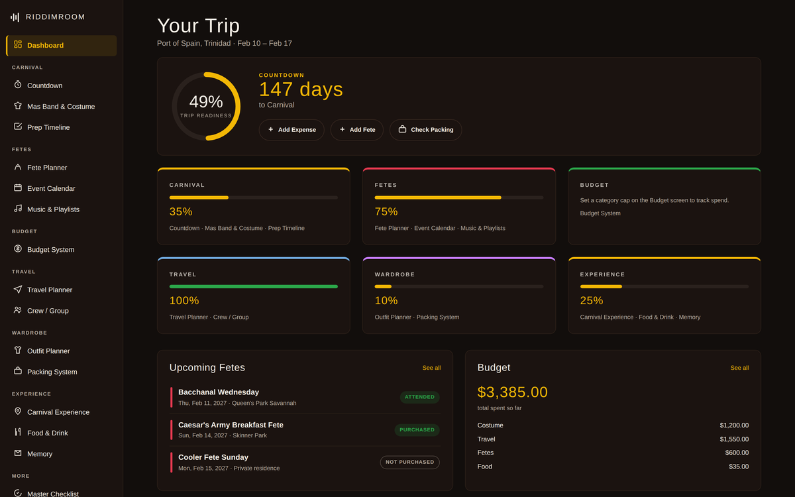Click the Fete Planner icon
795x497 pixels.
coord(18,167)
